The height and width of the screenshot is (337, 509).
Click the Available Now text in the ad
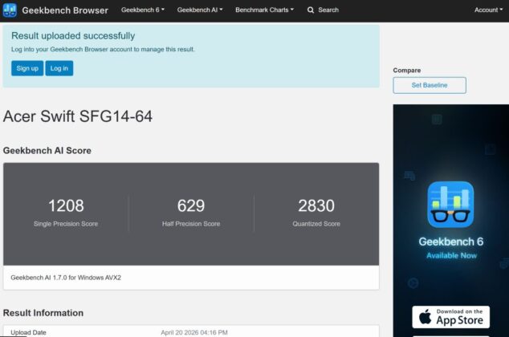tap(451, 256)
